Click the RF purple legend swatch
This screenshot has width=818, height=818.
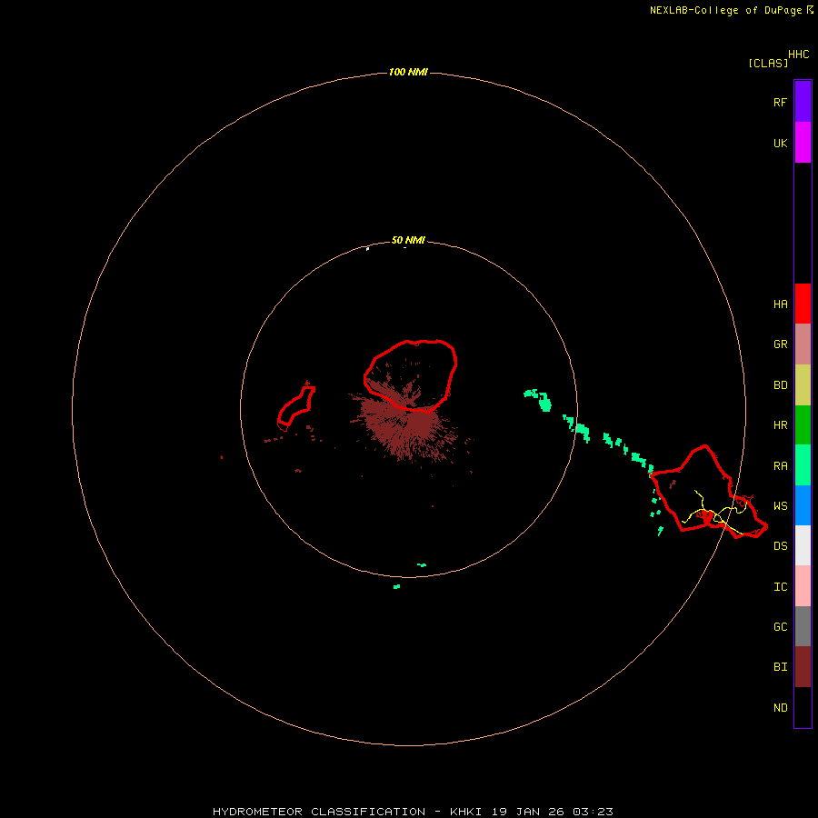coord(803,102)
